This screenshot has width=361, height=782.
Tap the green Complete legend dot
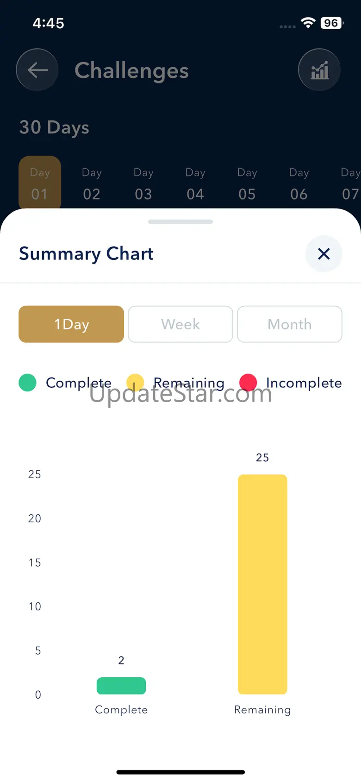28,383
